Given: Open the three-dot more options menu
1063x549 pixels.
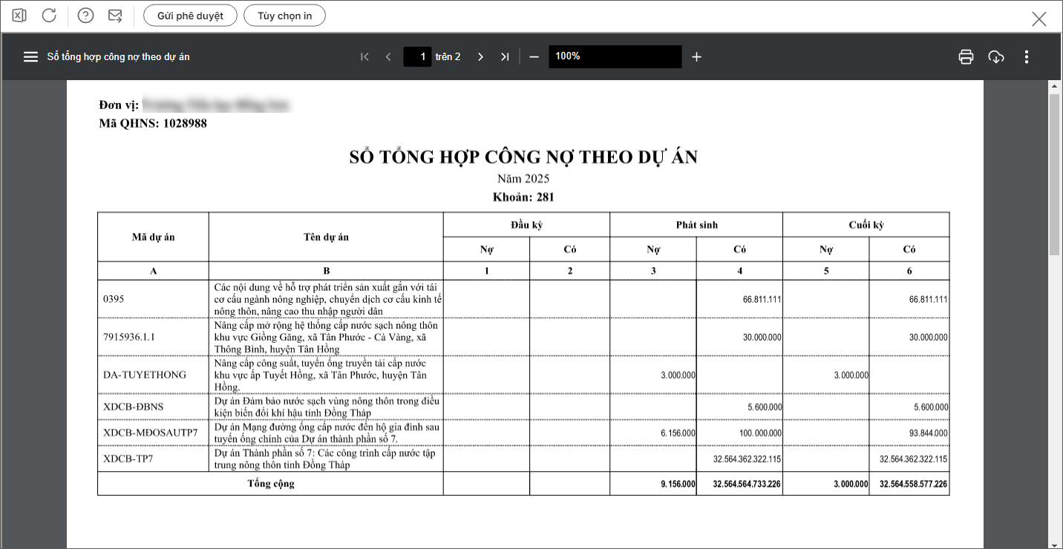Looking at the screenshot, I should point(1027,57).
